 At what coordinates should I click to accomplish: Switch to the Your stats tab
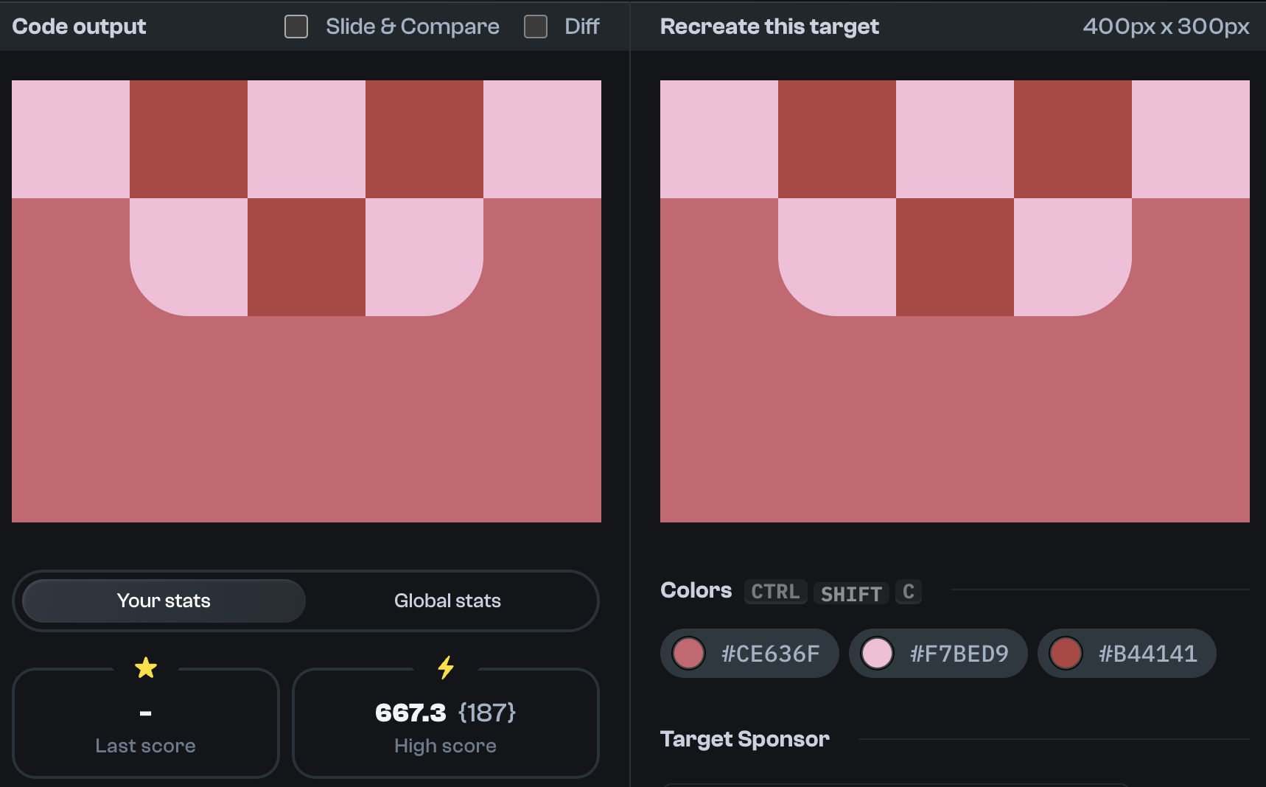click(x=163, y=601)
